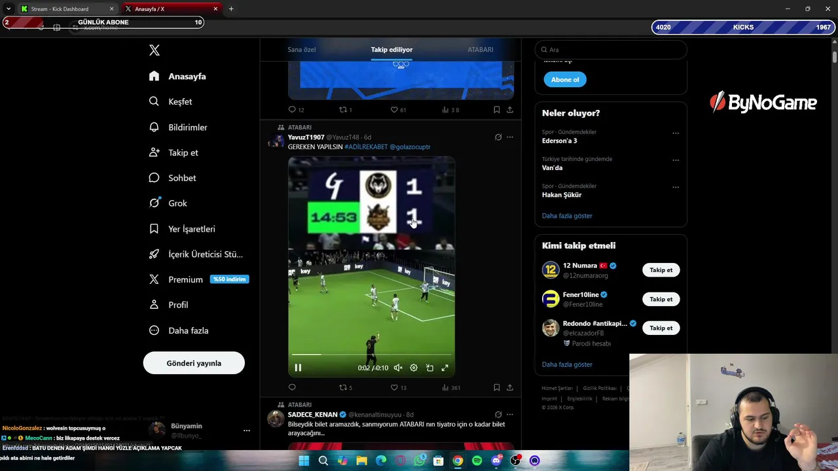Open Bildirimler notifications
The width and height of the screenshot is (838, 471).
pos(178,127)
